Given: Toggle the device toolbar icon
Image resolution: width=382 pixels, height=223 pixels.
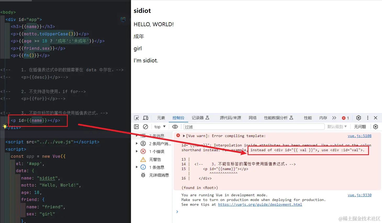Looking at the screenshot, I should [x=146, y=118].
